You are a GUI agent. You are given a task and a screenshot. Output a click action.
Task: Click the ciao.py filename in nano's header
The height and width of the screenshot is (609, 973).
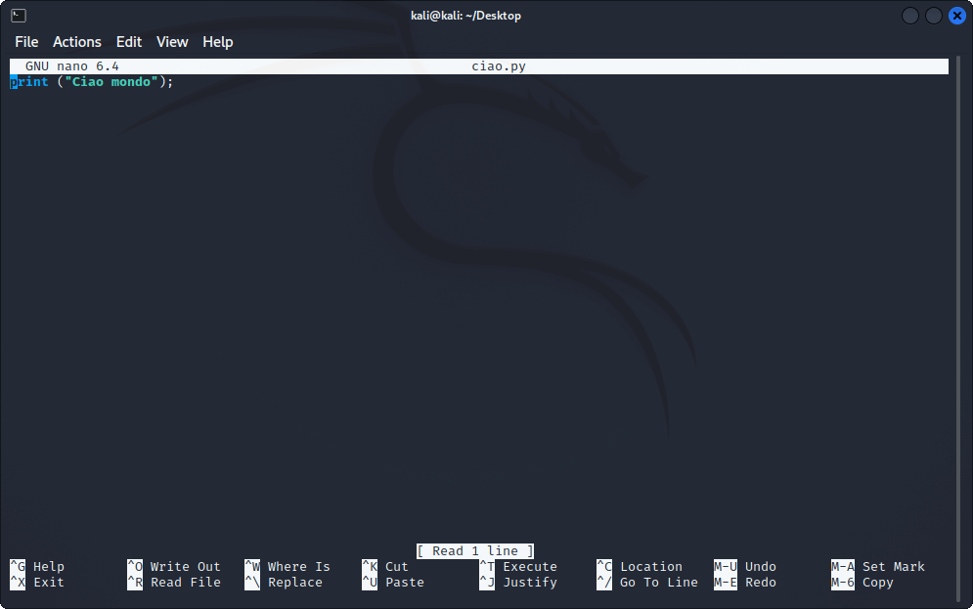(499, 66)
